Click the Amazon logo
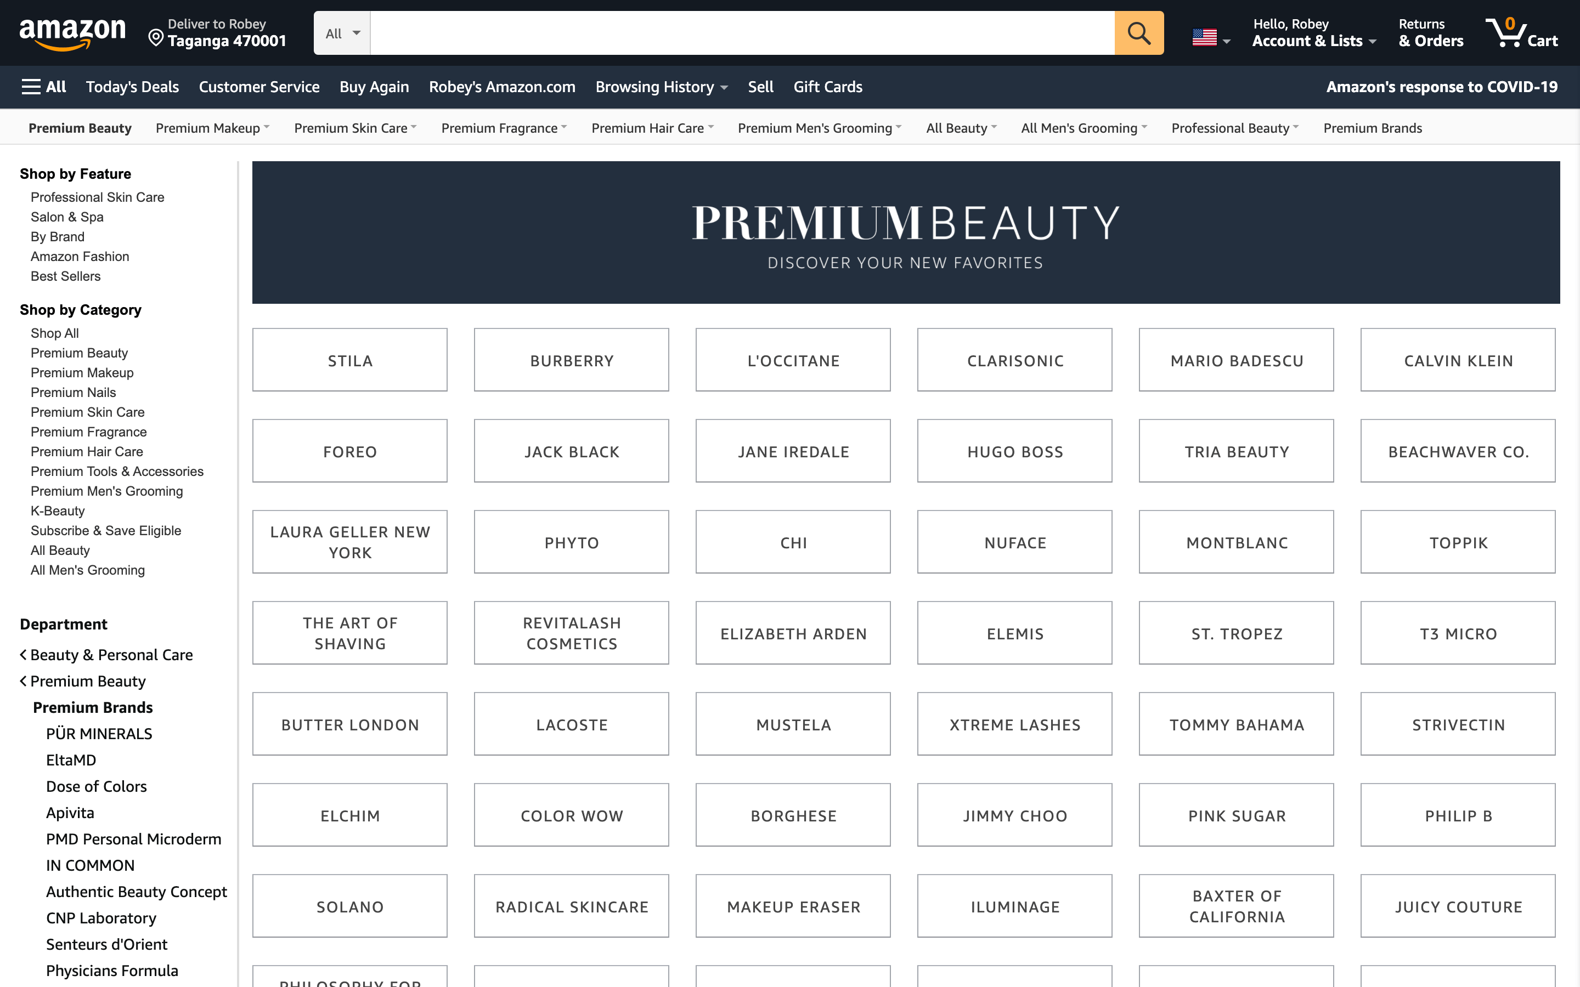Screen dimensions: 1580x987 click(72, 34)
